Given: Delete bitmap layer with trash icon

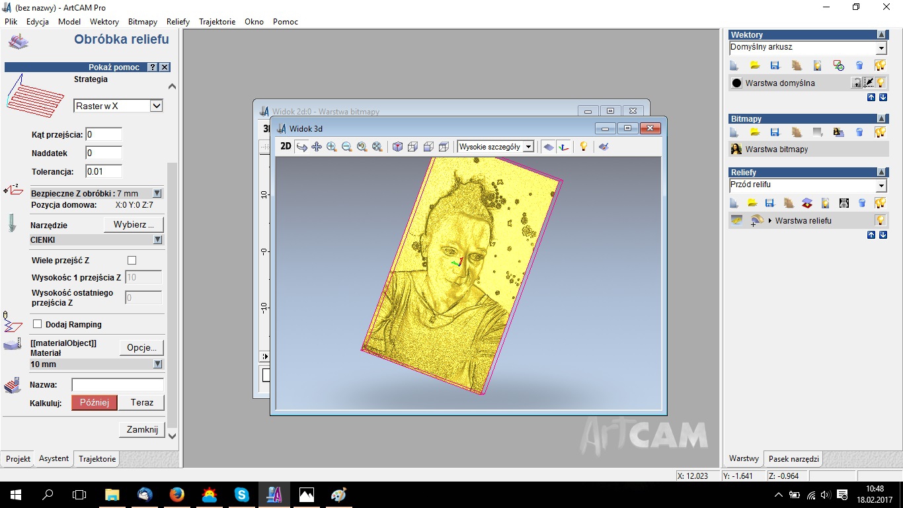Looking at the screenshot, I should pos(859,132).
